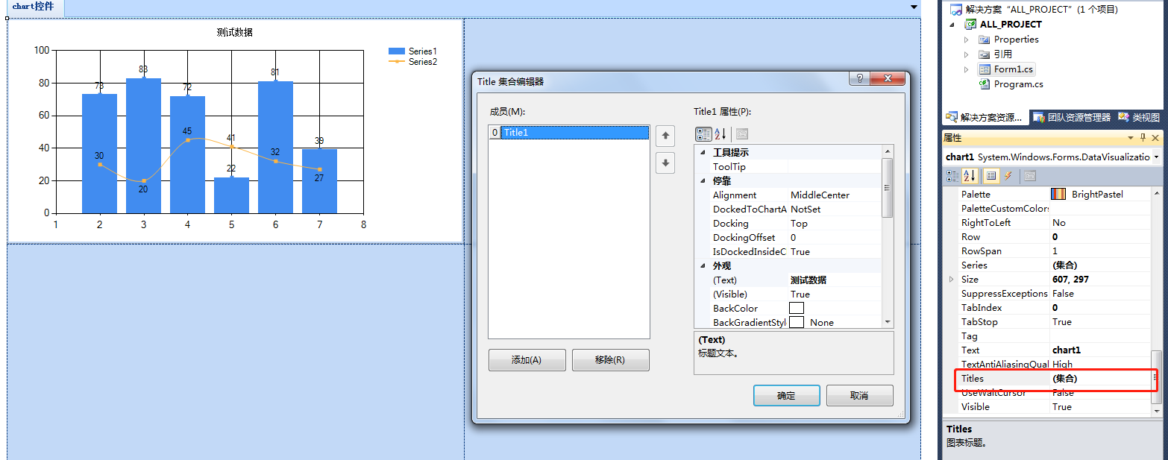Cancel with the 取消 button
This screenshot has height=460, width=1168.
tap(859, 396)
